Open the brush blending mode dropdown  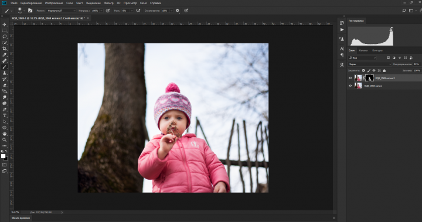[x=61, y=11]
